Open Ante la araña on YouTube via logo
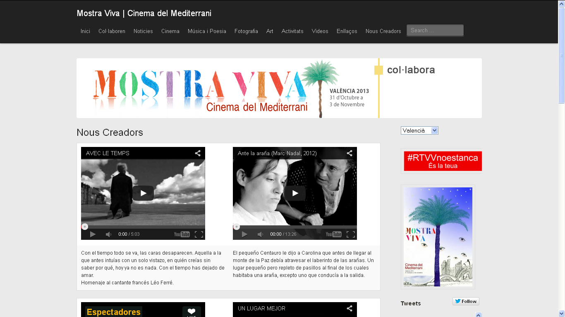This screenshot has height=317, width=565. pos(334,234)
